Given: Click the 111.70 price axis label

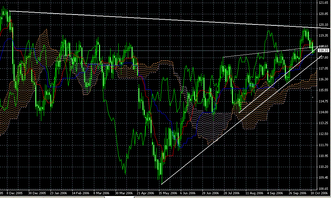Looking at the screenshot, I should [323, 145].
